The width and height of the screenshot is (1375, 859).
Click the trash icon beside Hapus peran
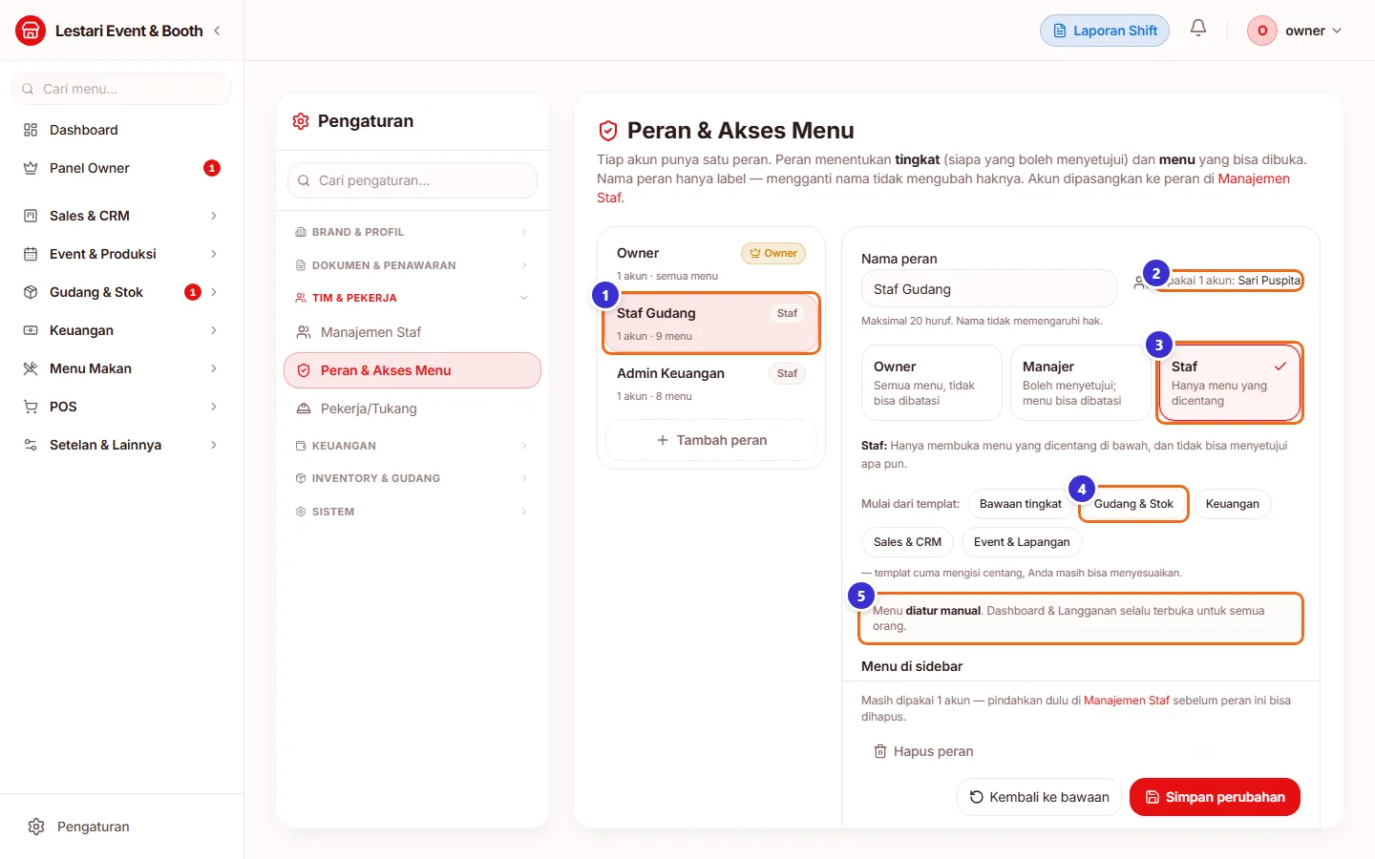pyautogui.click(x=880, y=751)
